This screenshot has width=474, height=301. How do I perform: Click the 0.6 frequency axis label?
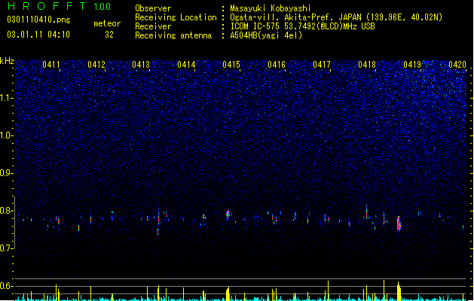(x=6, y=286)
